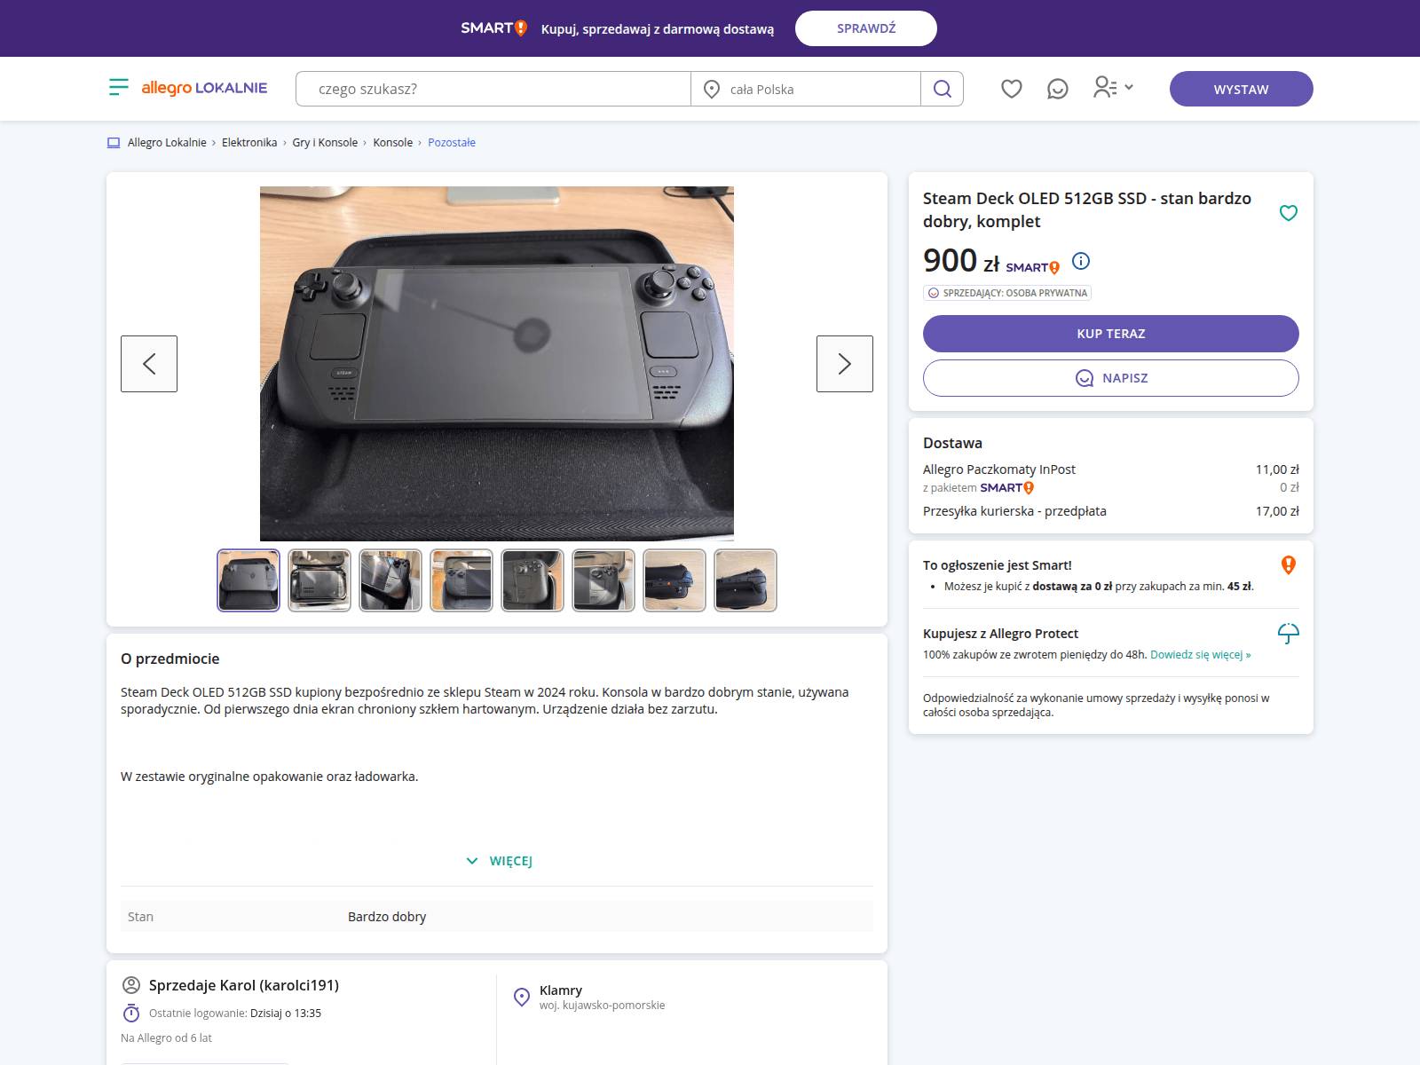Go to Allegro Lokalnie homepage logo

[204, 88]
